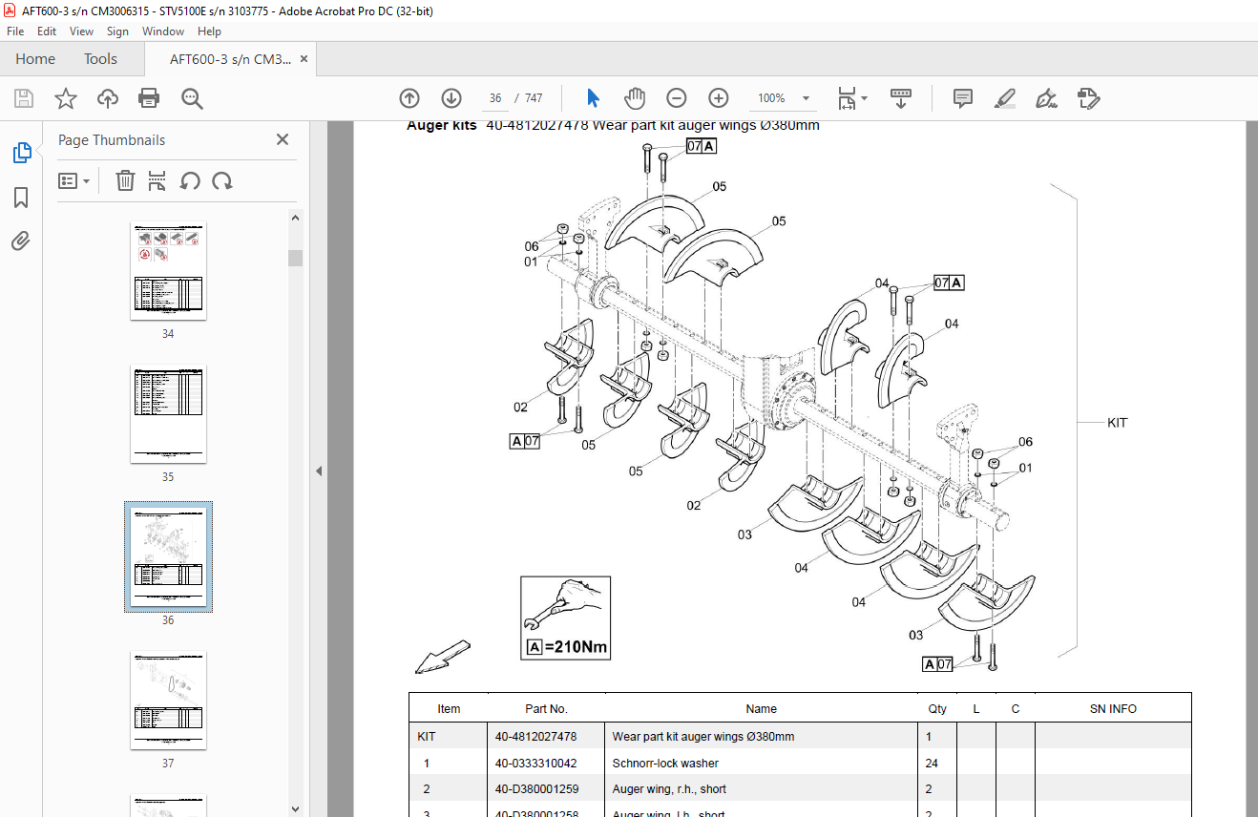Click 'Schnorr-lock washer' name cell
This screenshot has width=1258, height=817.
665,764
